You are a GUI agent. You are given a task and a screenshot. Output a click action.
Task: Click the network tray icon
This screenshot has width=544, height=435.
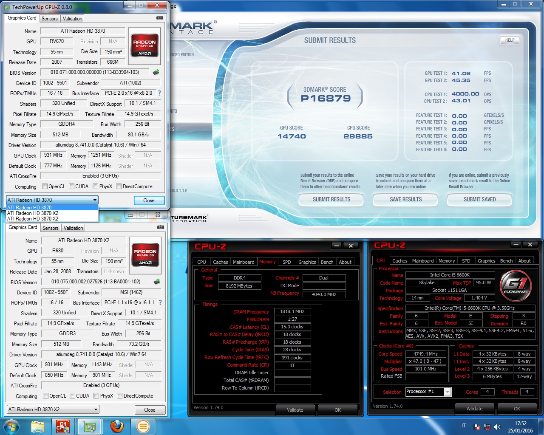coord(487,427)
